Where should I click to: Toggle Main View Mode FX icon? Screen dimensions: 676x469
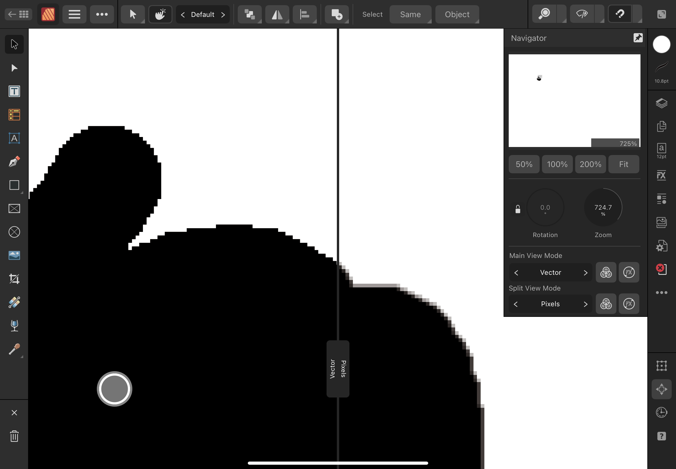click(629, 273)
